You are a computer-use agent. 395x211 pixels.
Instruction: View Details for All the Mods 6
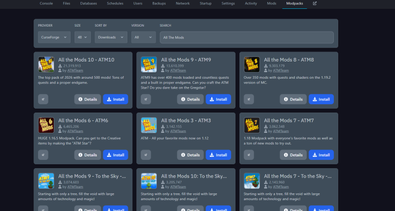[87, 155]
